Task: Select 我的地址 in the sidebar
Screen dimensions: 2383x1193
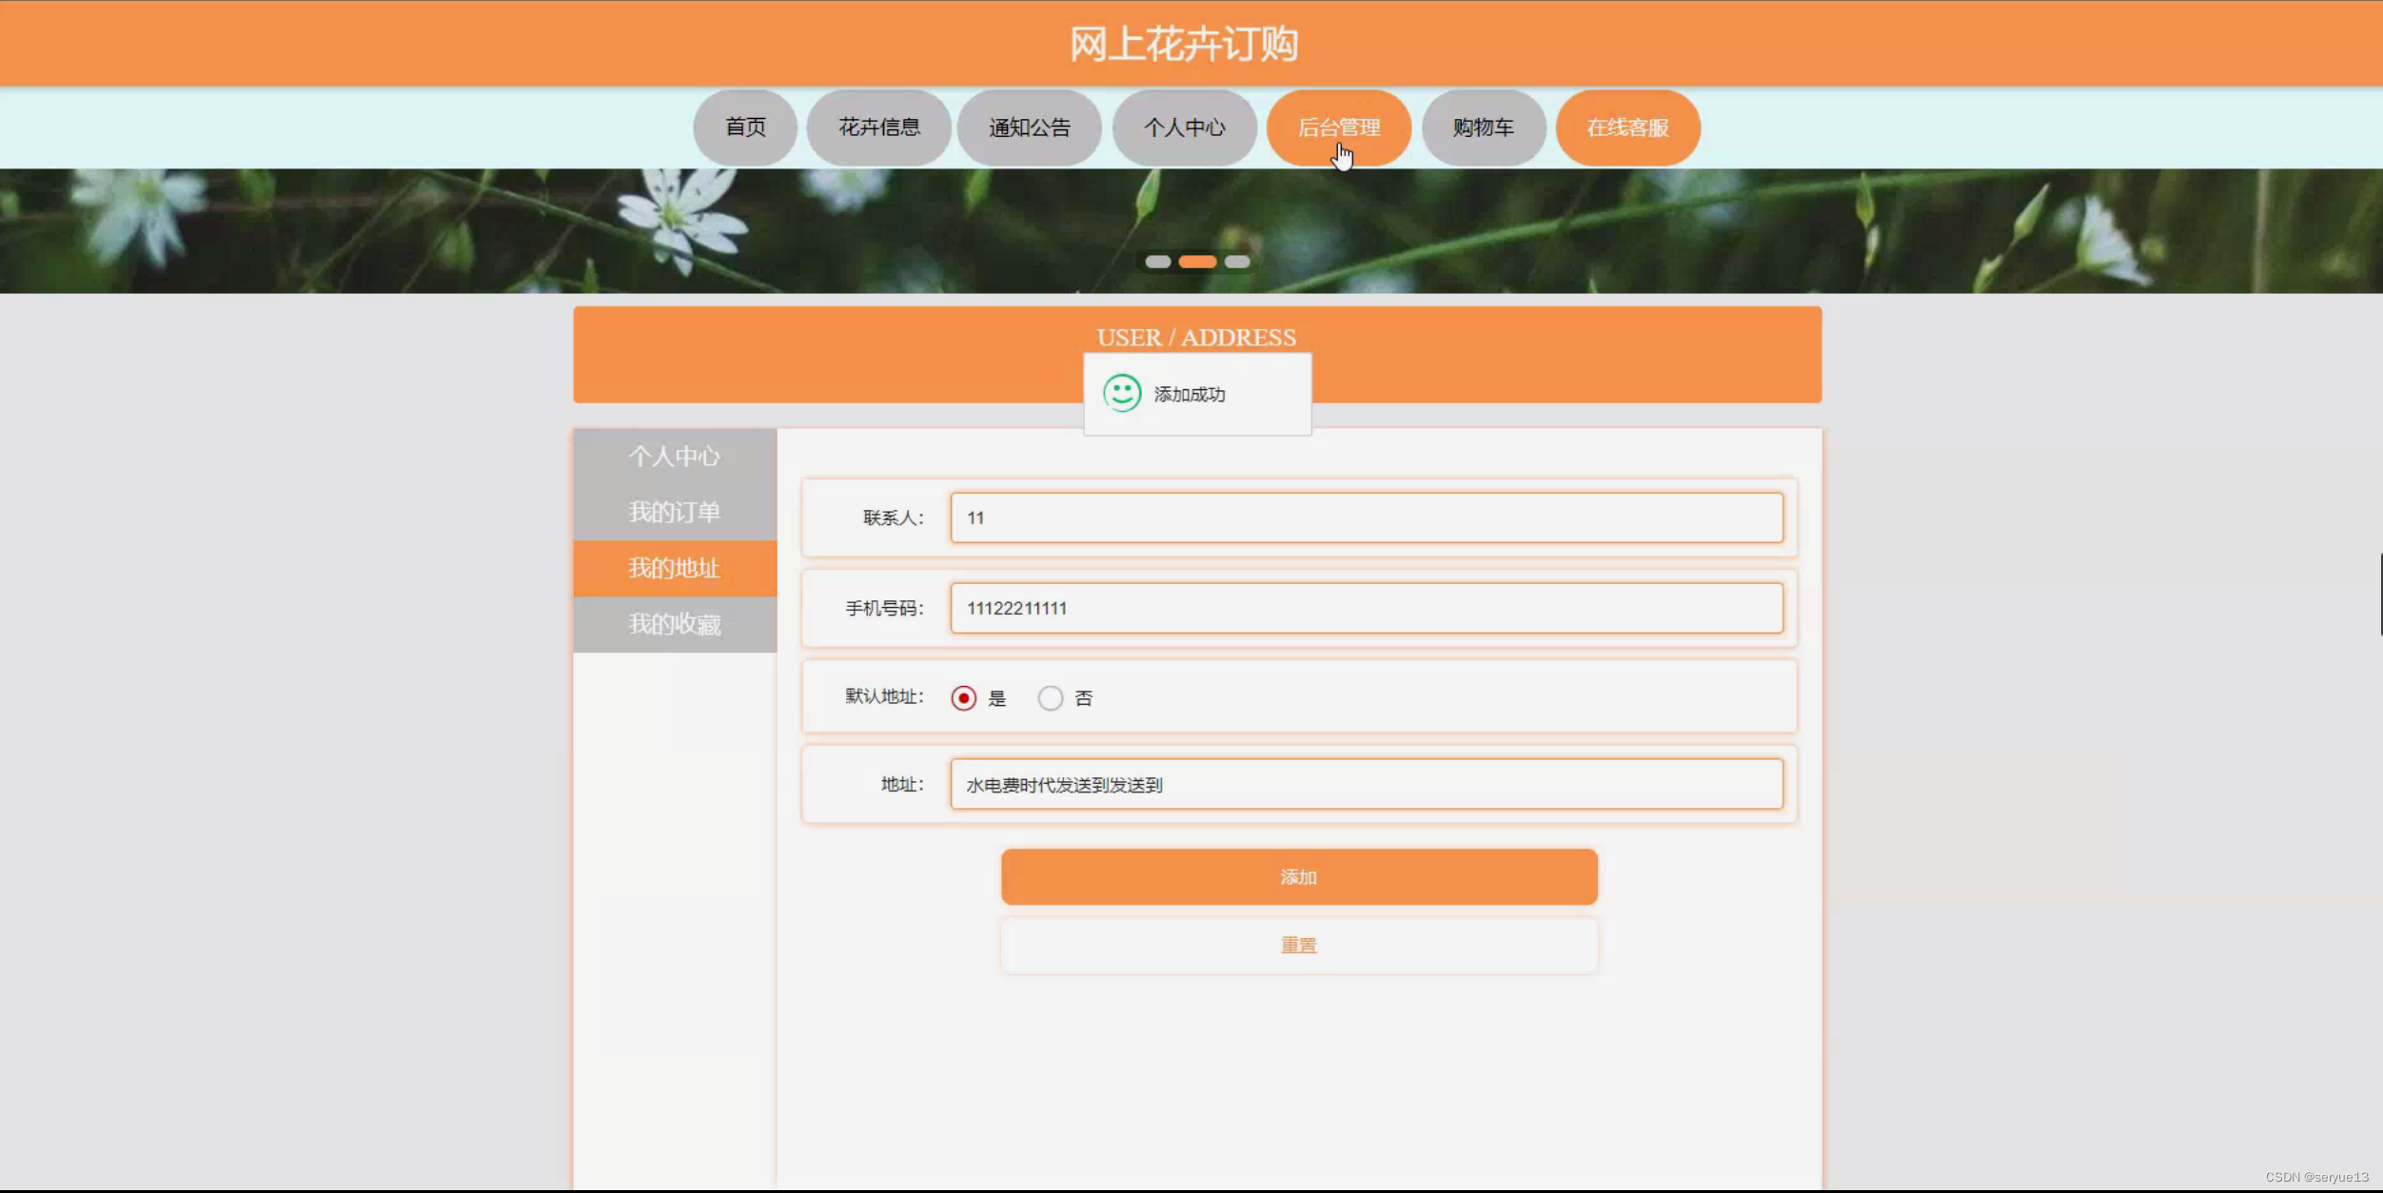Action: [x=674, y=568]
